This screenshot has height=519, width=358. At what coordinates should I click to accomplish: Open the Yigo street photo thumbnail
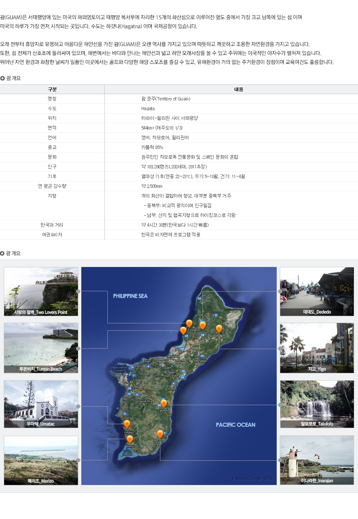coord(317,348)
